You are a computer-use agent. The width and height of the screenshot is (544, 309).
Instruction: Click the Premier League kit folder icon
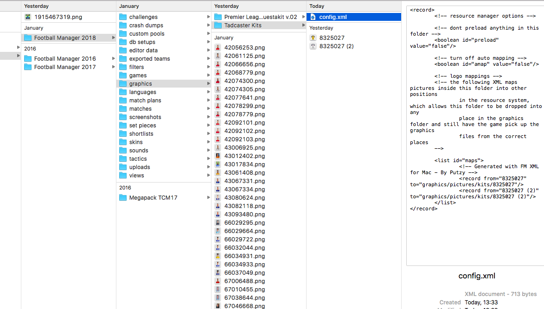[218, 17]
